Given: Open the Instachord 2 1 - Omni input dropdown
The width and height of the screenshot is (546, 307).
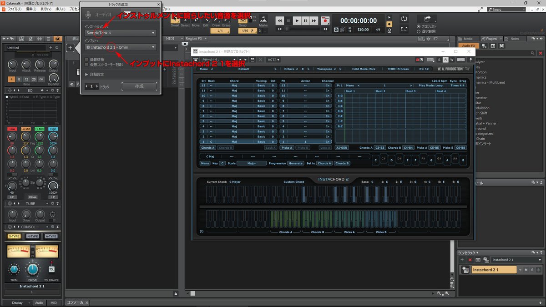Looking at the screenshot, I should coord(121,47).
